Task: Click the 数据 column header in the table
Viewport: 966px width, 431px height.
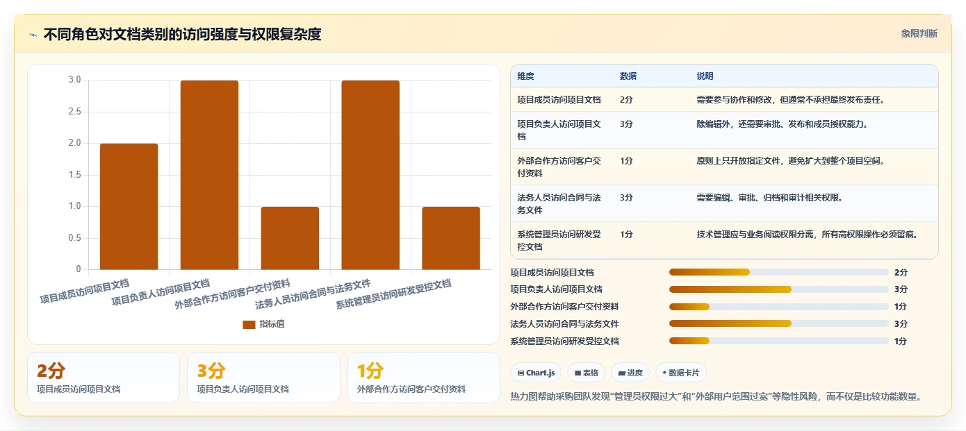Action: (x=628, y=76)
